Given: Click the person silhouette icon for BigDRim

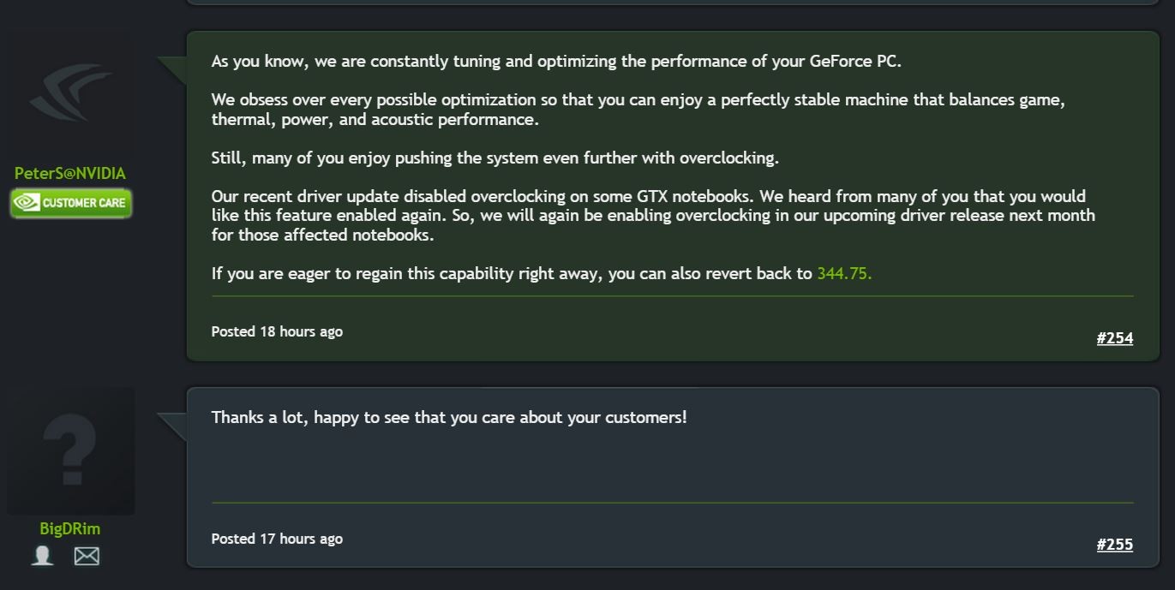Looking at the screenshot, I should click(40, 557).
